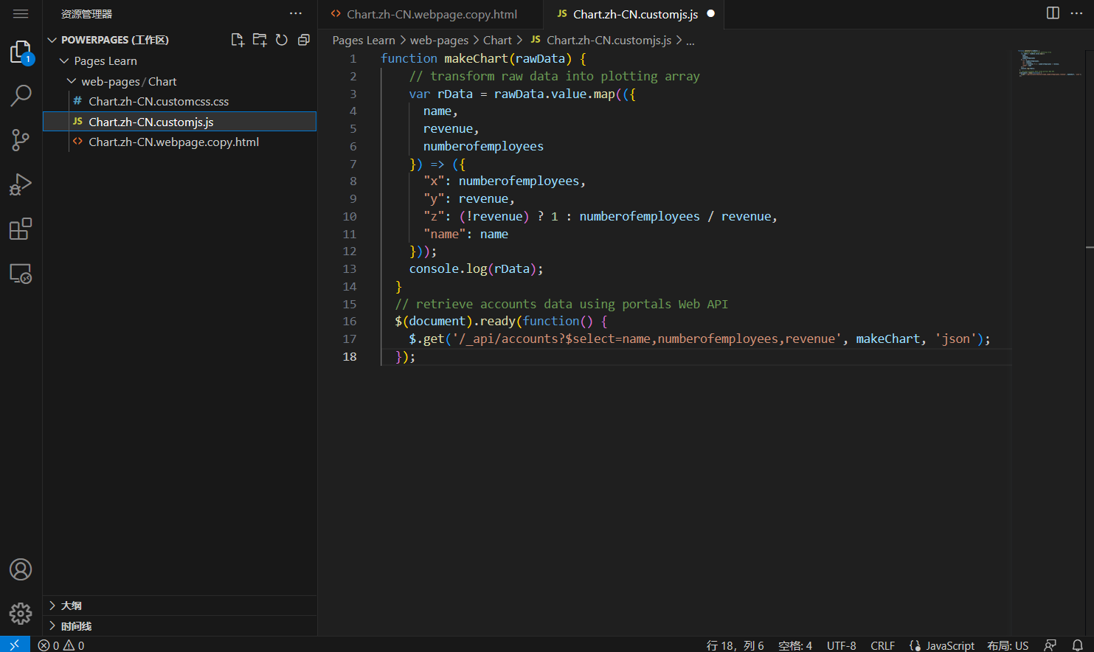Collapse all folders in explorer
This screenshot has height=652, width=1094.
(304, 40)
